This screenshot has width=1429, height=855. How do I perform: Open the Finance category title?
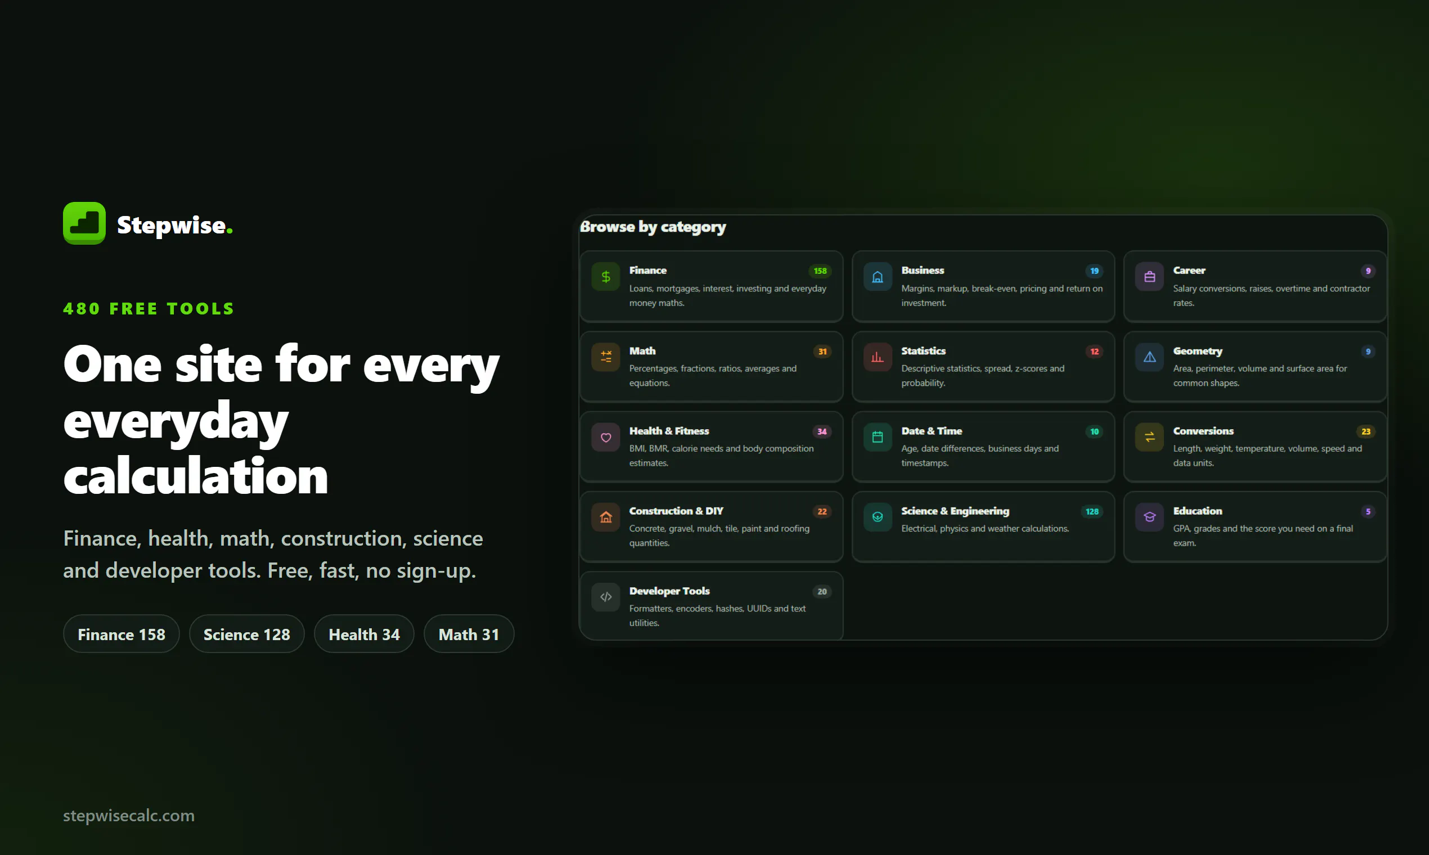(x=648, y=270)
